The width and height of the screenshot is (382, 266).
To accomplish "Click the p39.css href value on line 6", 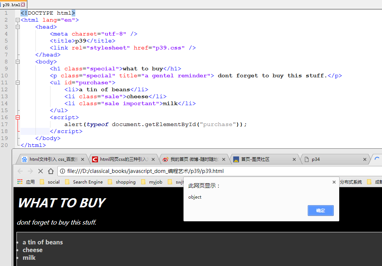I will 169,48.
